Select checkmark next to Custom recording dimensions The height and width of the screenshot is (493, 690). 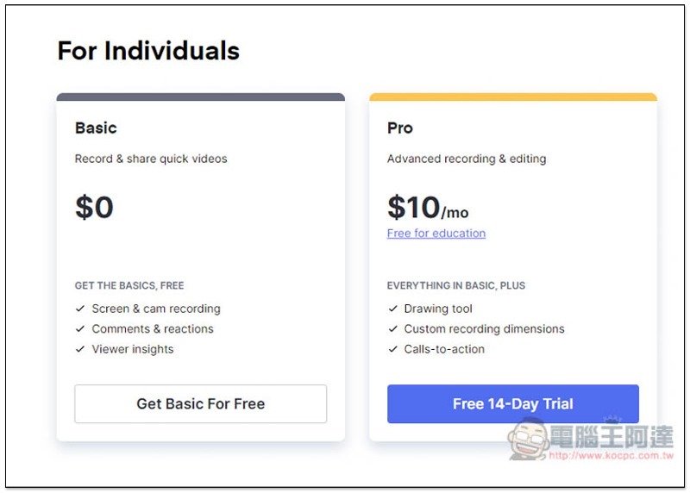coord(392,329)
